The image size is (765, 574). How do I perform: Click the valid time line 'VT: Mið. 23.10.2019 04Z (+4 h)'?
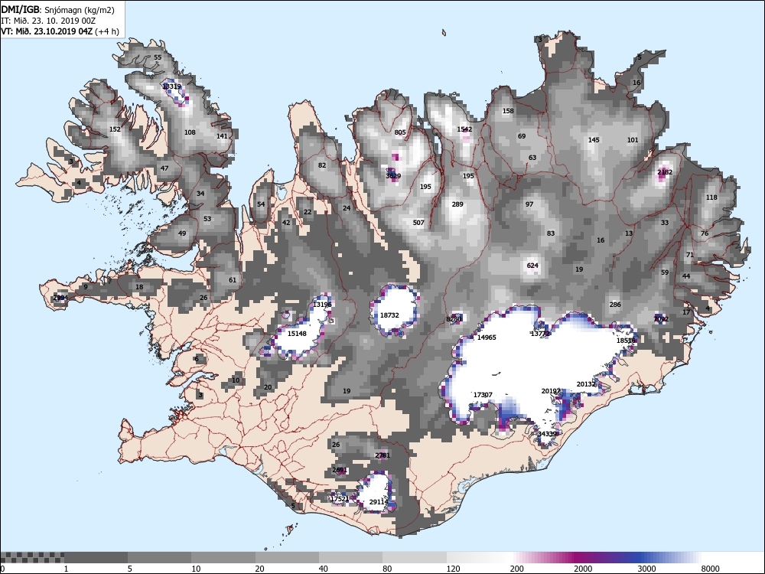[x=60, y=31]
